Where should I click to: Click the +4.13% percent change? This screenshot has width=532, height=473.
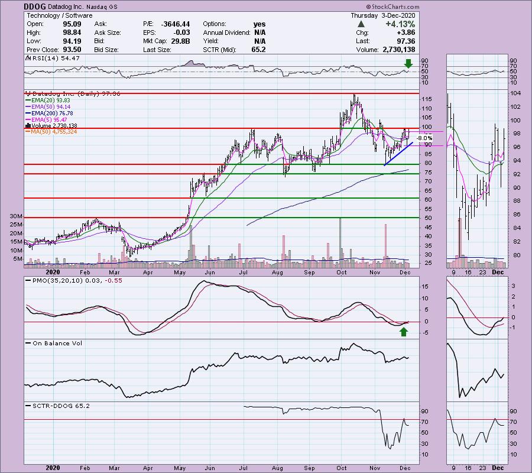pos(400,24)
